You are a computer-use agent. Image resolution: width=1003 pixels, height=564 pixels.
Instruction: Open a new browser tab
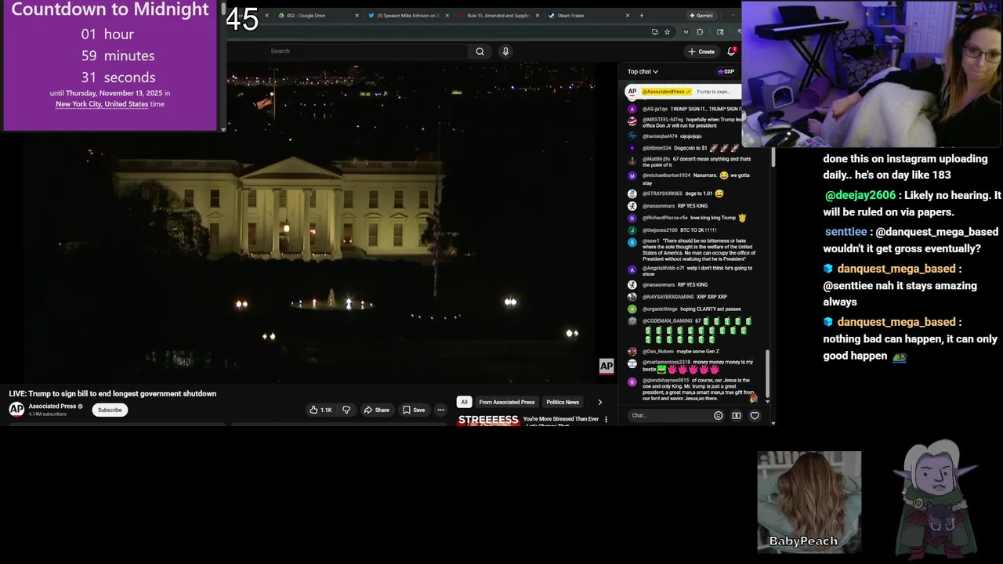coord(641,16)
